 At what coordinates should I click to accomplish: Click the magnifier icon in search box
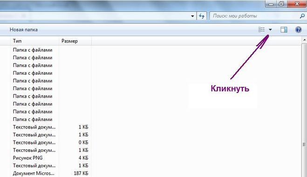tap(302, 16)
